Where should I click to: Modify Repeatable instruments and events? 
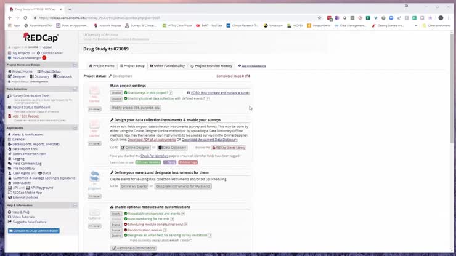pyautogui.click(x=116, y=214)
